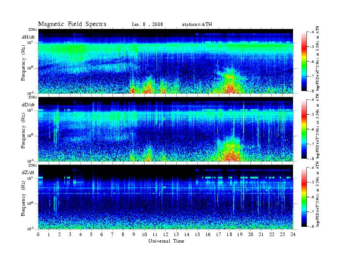Click the time axis tick label '12'

(166, 234)
